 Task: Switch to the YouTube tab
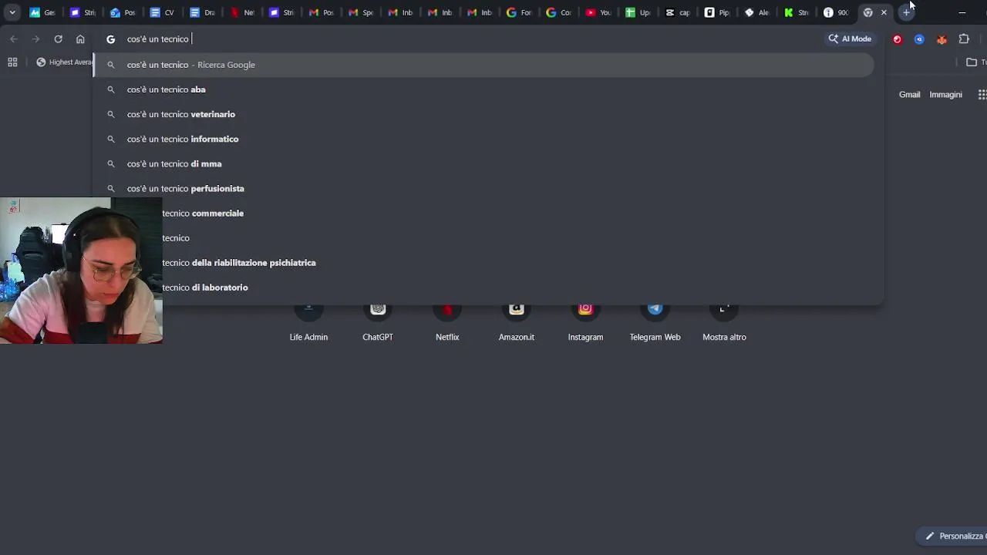coord(598,12)
